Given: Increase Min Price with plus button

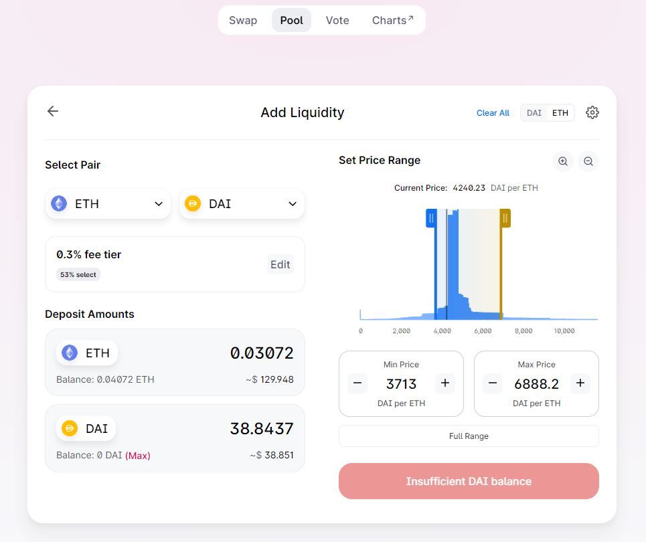Looking at the screenshot, I should [445, 383].
